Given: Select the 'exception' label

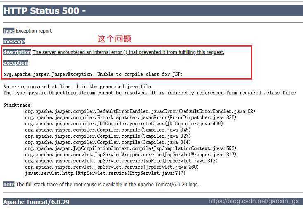Looking at the screenshot, I should click(15, 63).
